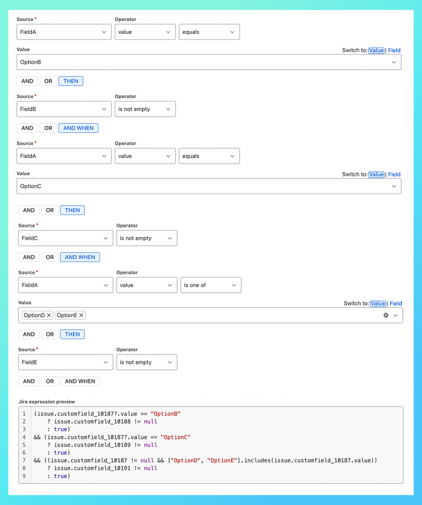This screenshot has width=422, height=505.
Task: Open the FieldA source dropdown in the OptionC condition
Action: 64,156
